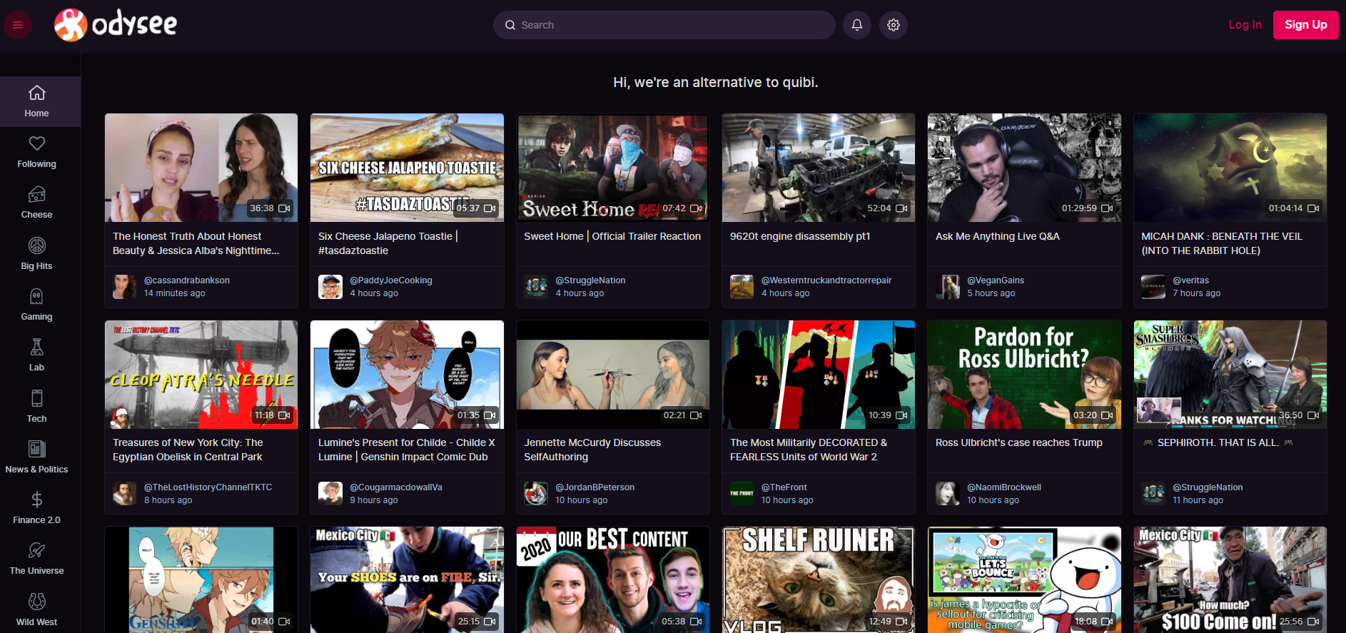Open the @NaomiBrockwell channel name link

point(1004,487)
